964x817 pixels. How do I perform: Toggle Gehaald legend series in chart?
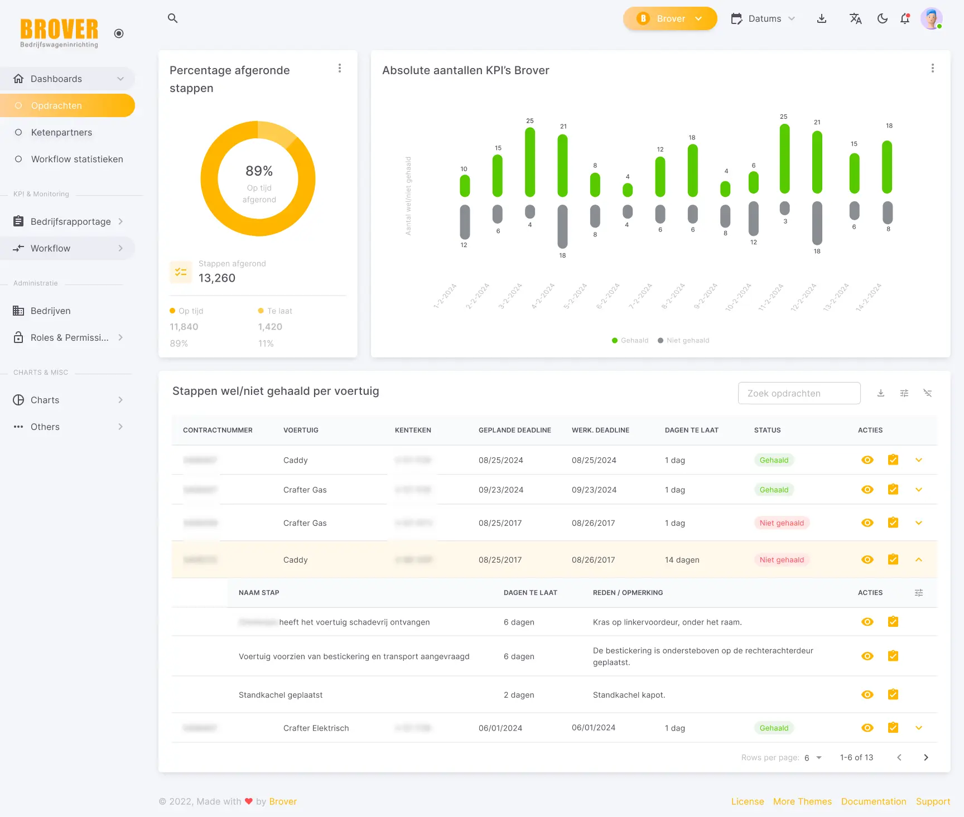tap(630, 340)
